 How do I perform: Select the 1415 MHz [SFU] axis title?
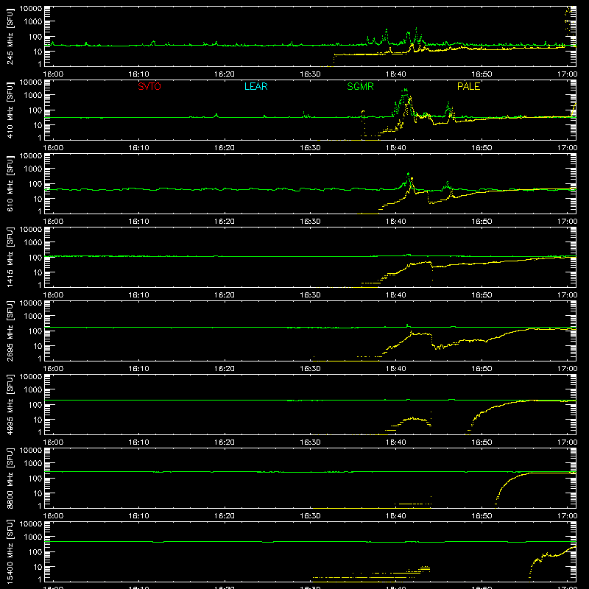(x=10, y=257)
